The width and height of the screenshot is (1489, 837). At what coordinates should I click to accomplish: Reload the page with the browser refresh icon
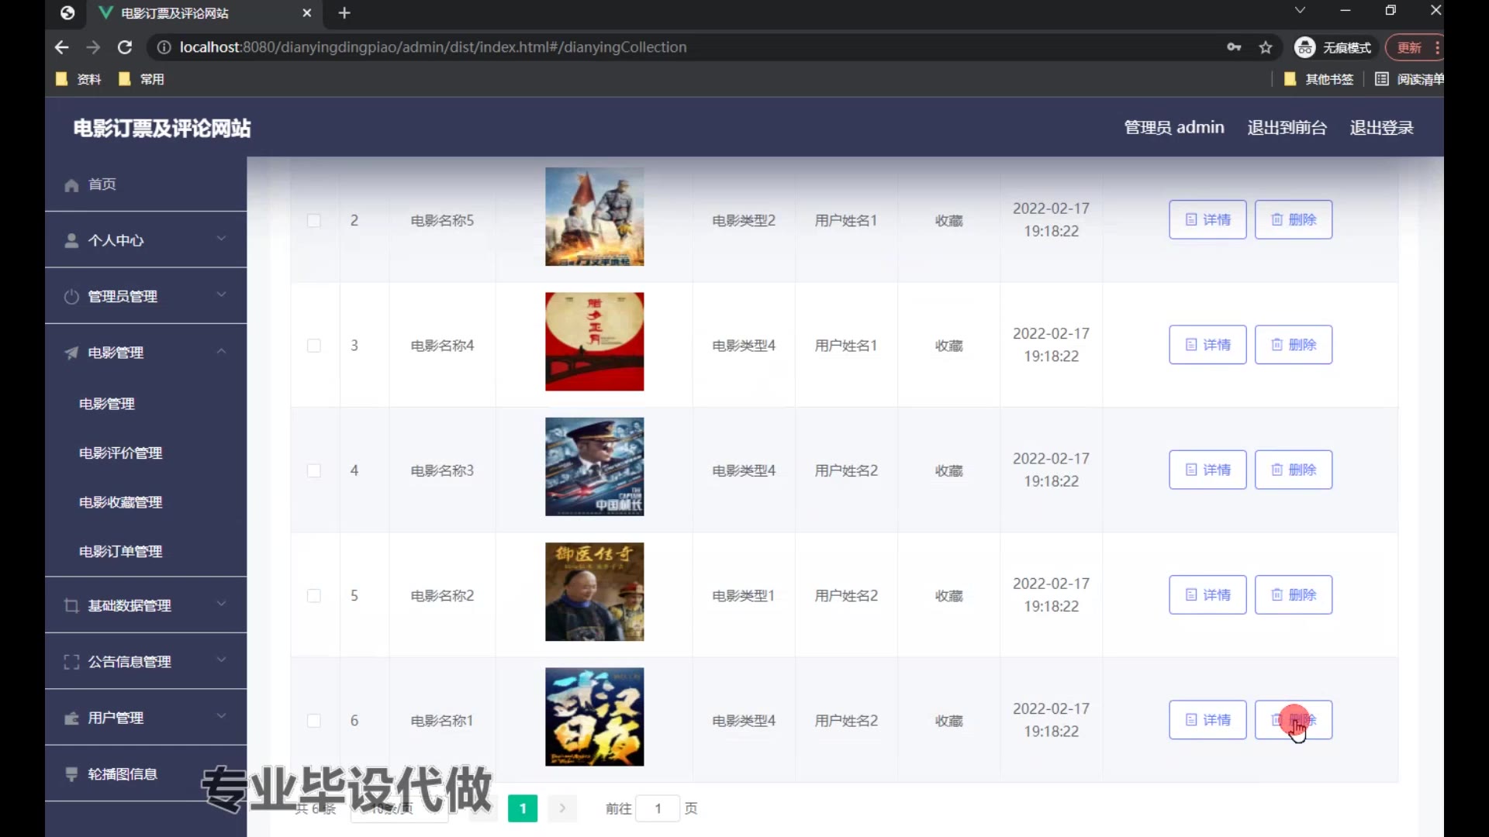124,47
